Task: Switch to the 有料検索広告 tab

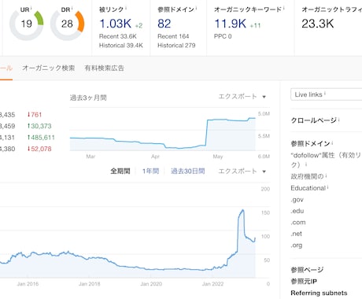Action: pos(104,68)
